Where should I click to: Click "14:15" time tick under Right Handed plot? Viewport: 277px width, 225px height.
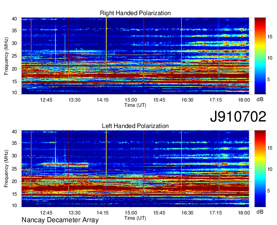(x=103, y=100)
